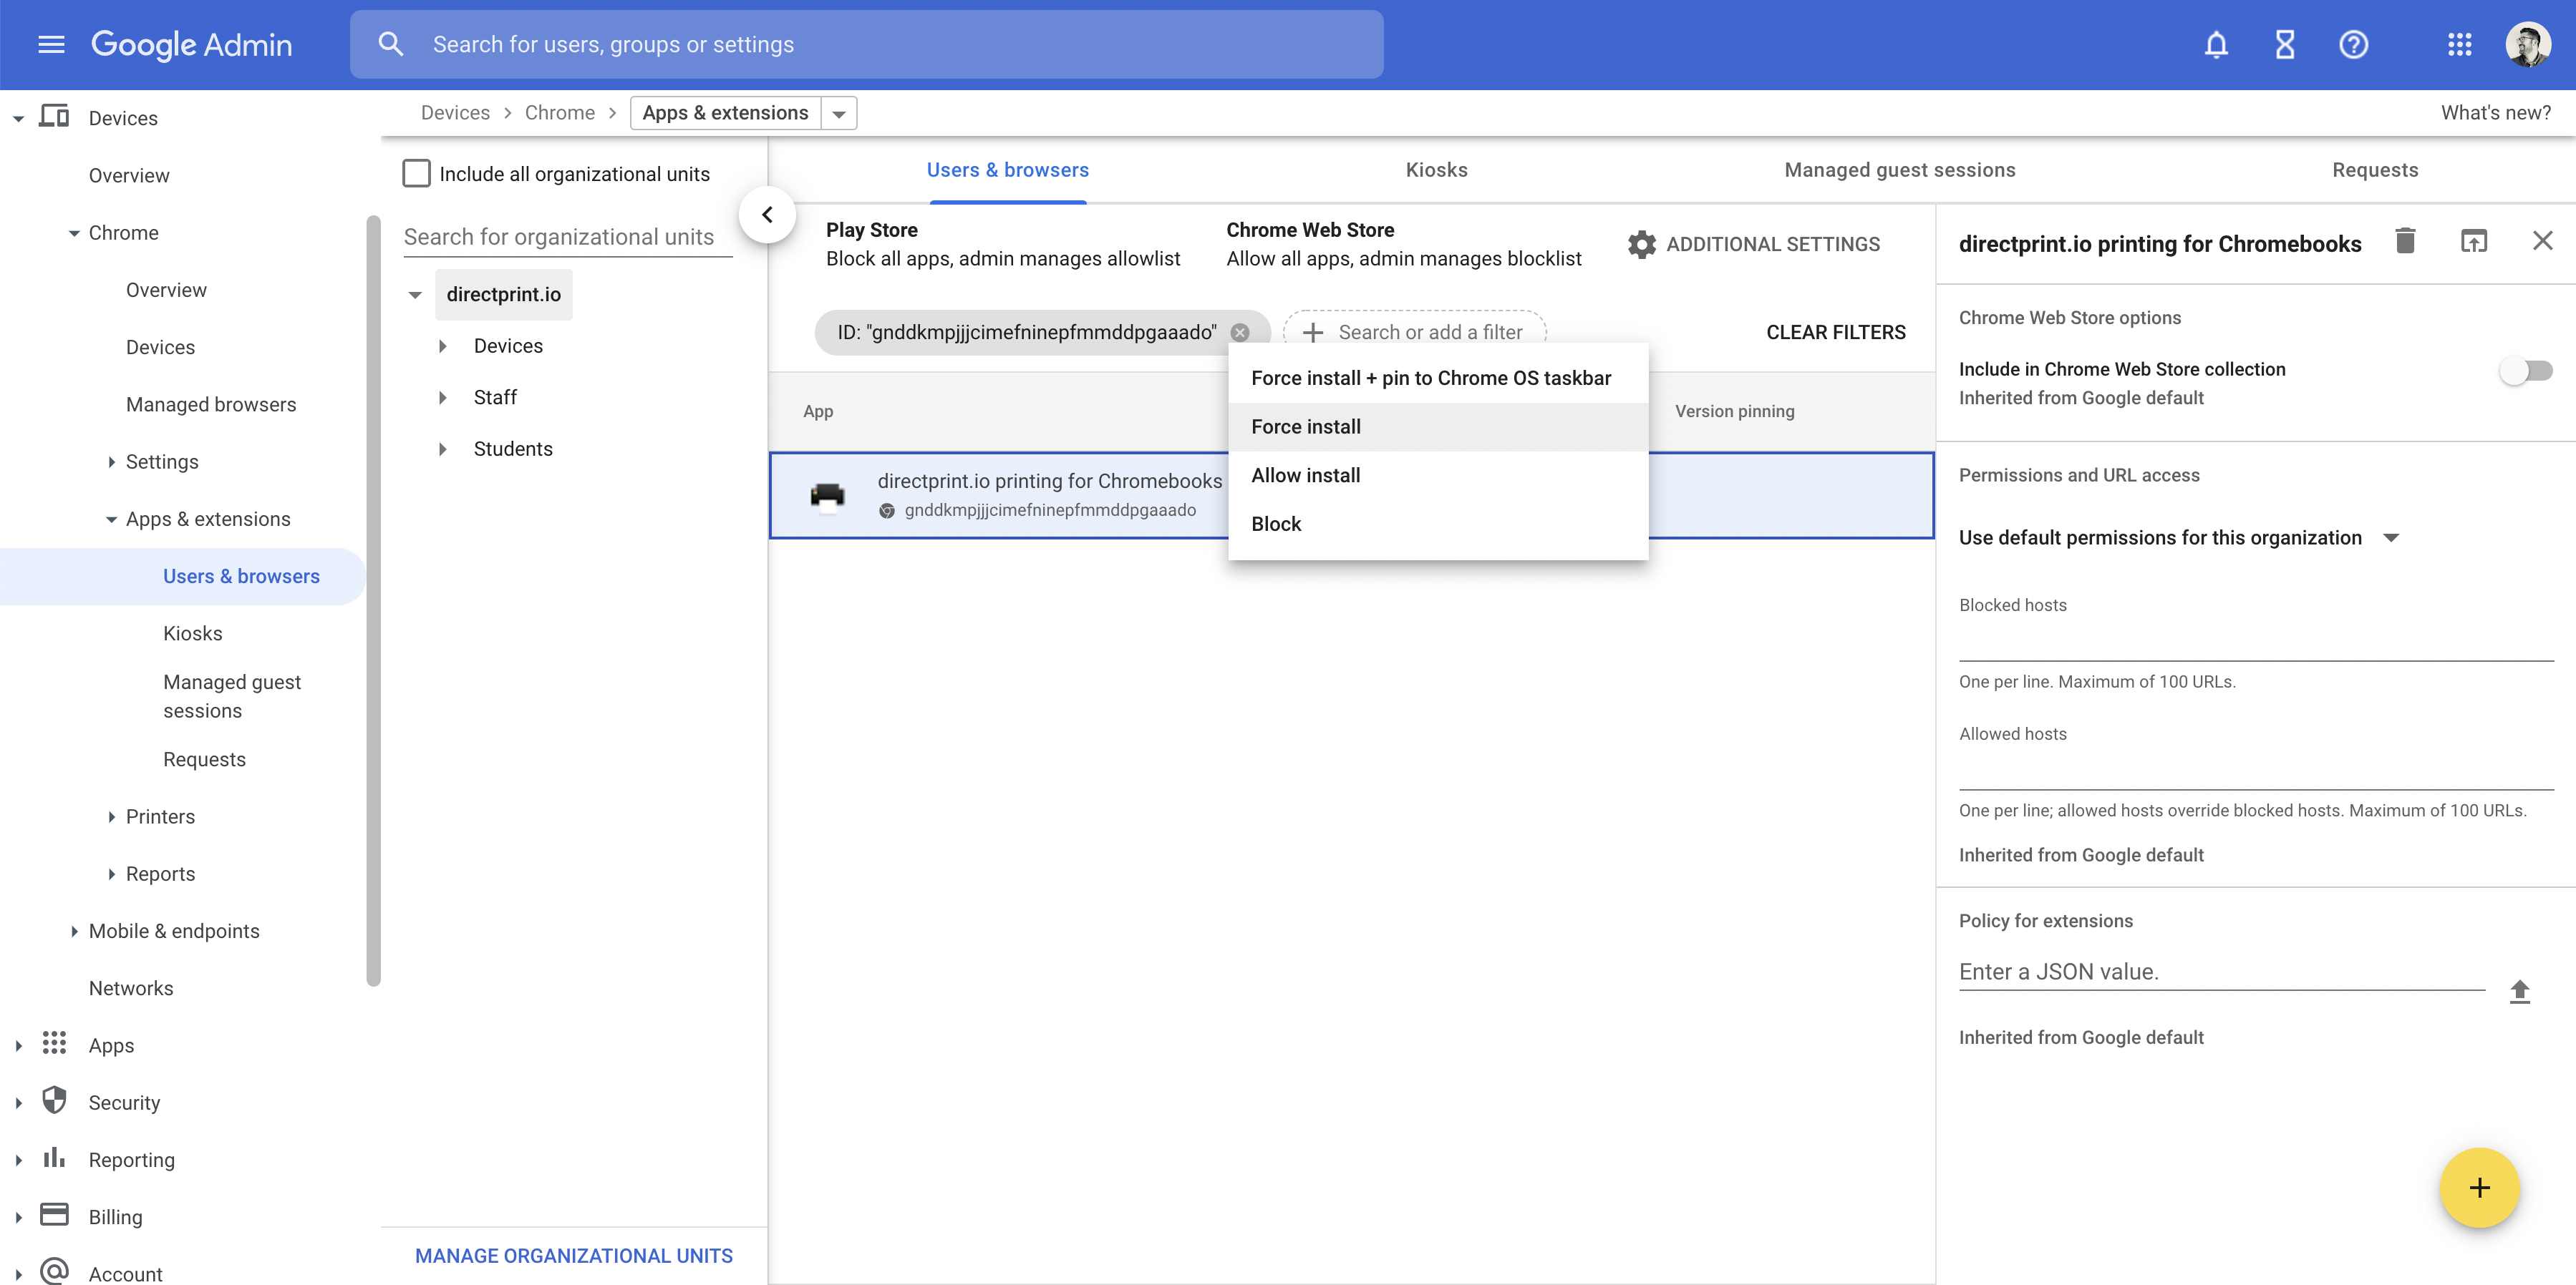This screenshot has width=2576, height=1285.
Task: Toggle Include in Chrome Web Store collection
Action: pyautogui.click(x=2525, y=371)
